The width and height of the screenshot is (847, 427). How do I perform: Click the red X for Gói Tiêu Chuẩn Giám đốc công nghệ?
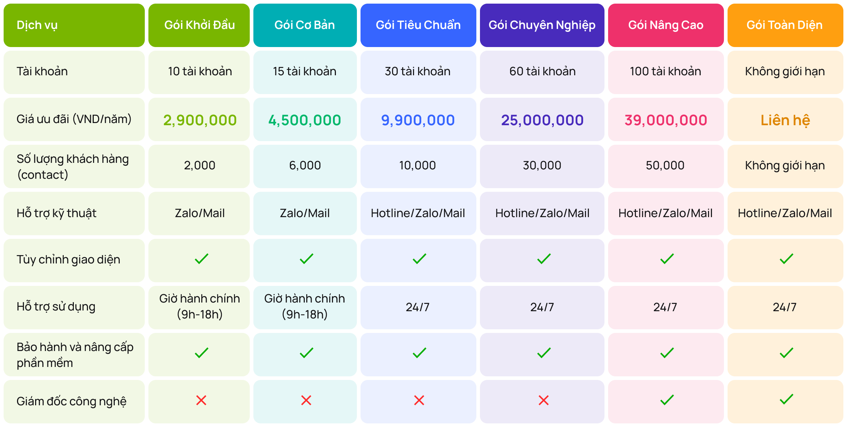click(x=419, y=400)
